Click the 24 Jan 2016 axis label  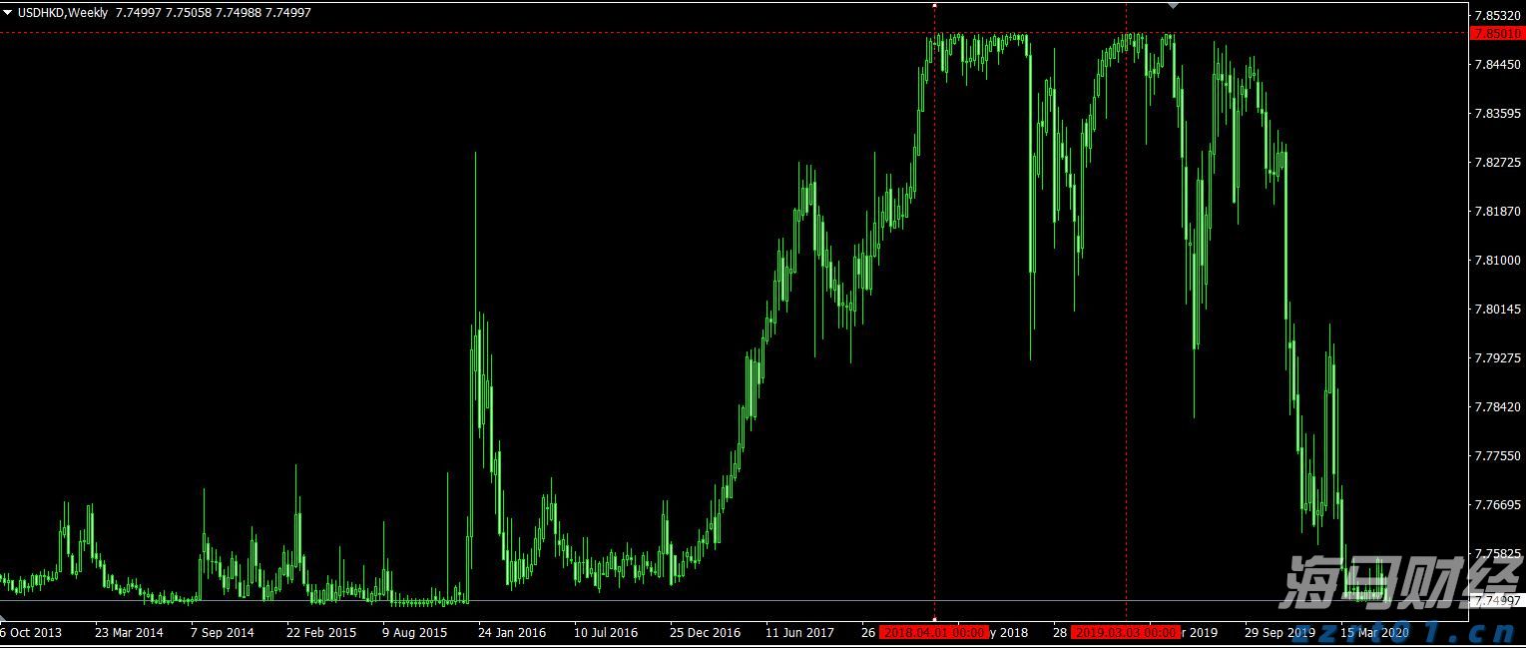512,632
